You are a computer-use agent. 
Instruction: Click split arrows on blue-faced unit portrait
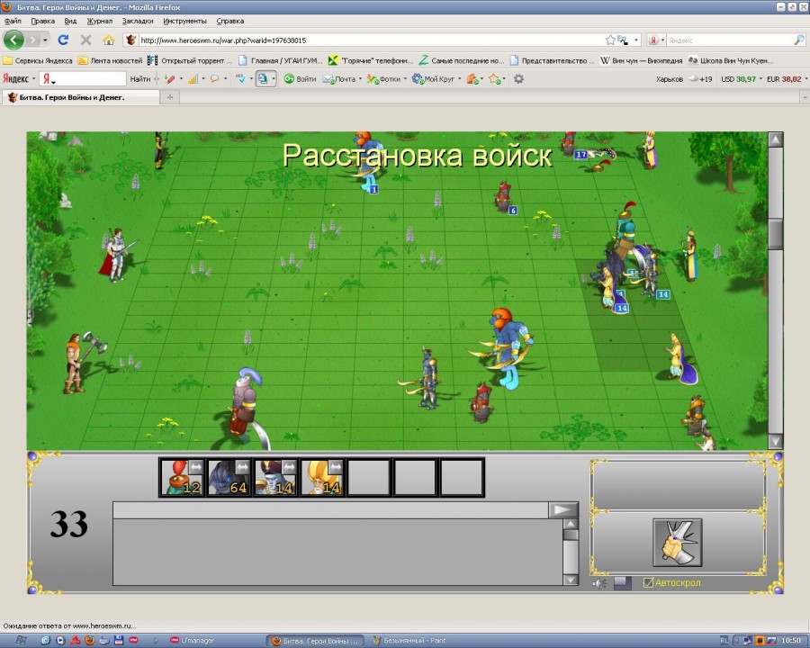click(x=289, y=467)
